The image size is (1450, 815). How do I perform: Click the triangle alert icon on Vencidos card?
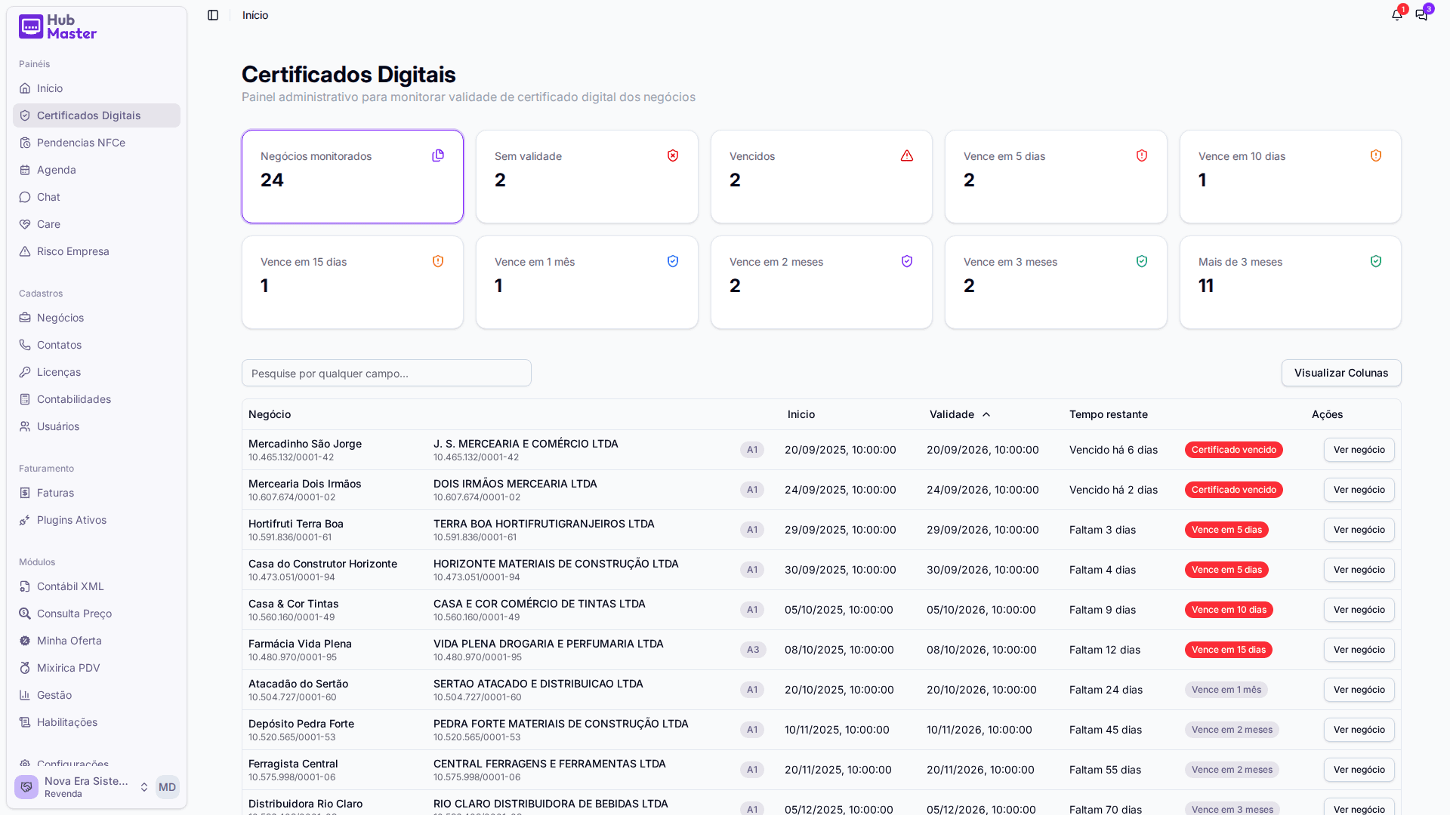coord(907,155)
